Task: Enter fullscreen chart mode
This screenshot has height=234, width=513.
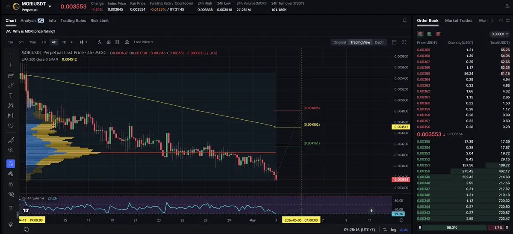Action: 404,42
